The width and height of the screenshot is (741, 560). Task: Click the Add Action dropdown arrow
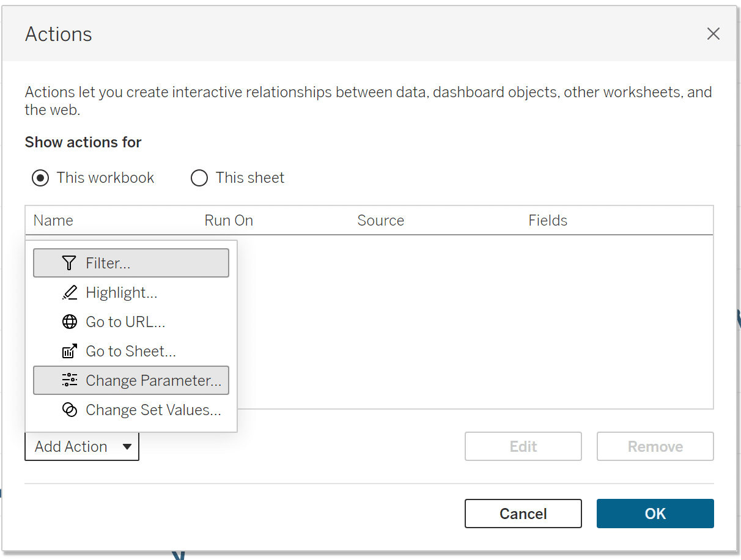click(127, 447)
